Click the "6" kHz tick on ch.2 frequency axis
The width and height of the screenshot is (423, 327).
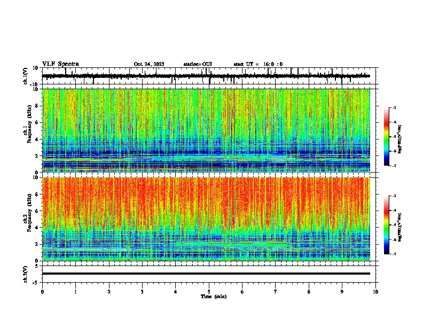point(37,211)
